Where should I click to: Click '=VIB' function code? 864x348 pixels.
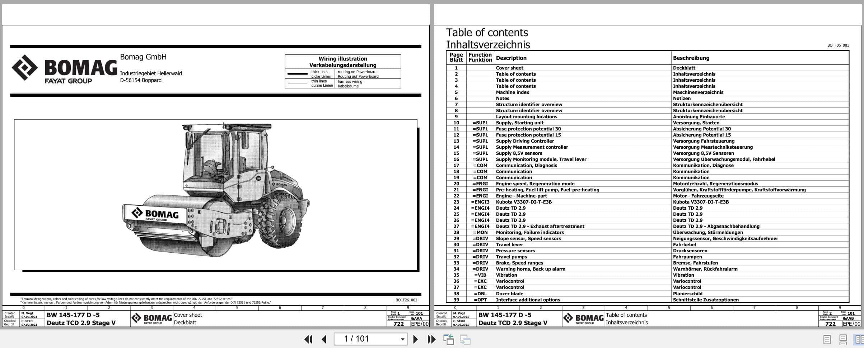click(x=480, y=275)
